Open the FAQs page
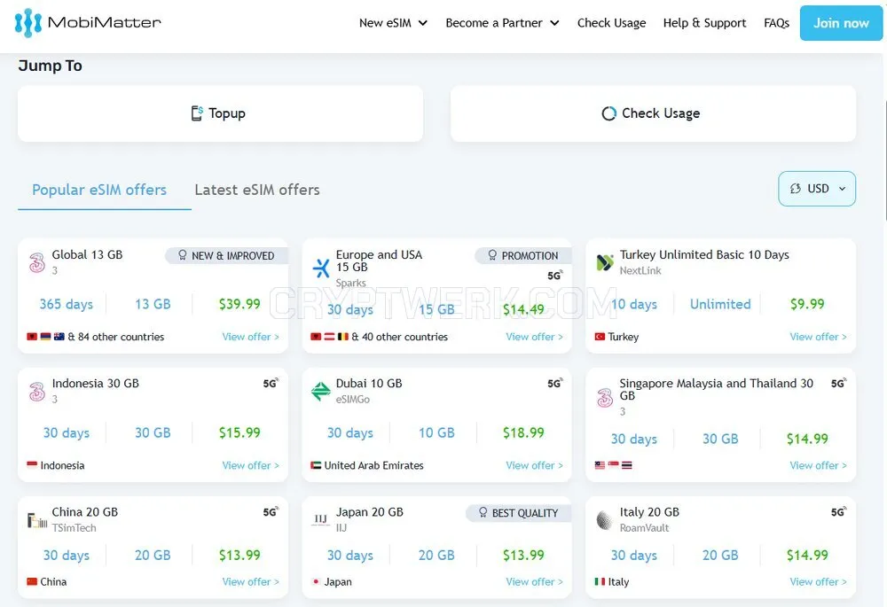 pos(776,23)
